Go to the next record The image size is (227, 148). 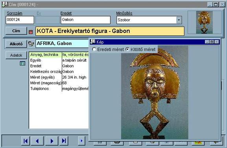click(52, 141)
